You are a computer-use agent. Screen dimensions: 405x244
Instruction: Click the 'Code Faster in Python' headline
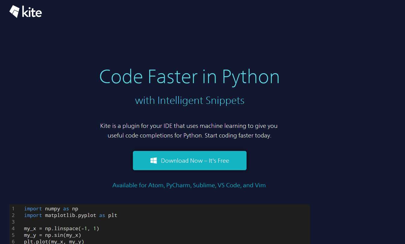pyautogui.click(x=189, y=77)
